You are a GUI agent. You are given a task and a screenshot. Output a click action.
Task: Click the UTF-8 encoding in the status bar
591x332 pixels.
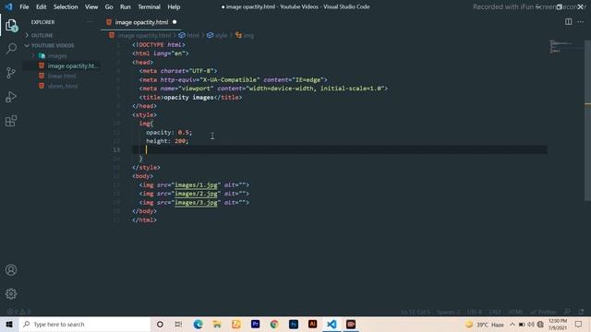475,312
